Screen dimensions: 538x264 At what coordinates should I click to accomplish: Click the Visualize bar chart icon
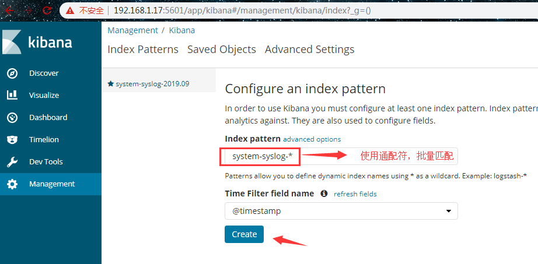point(12,96)
